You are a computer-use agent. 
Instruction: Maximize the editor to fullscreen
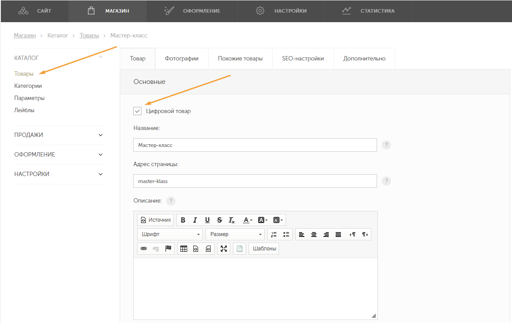click(x=224, y=249)
